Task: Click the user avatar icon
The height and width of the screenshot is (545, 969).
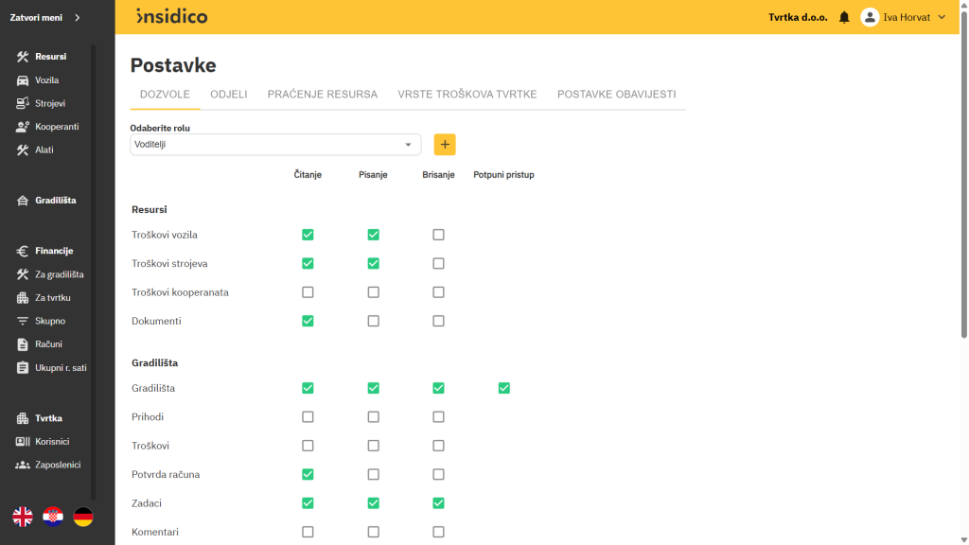Action: click(870, 17)
